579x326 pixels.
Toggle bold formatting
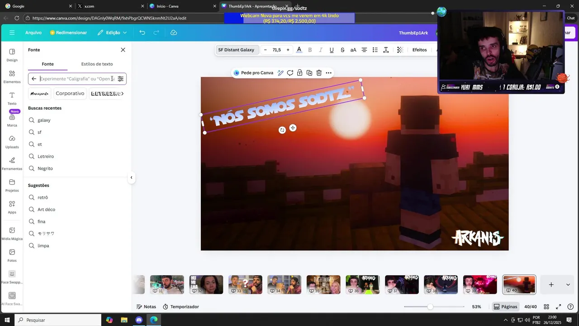pyautogui.click(x=310, y=50)
